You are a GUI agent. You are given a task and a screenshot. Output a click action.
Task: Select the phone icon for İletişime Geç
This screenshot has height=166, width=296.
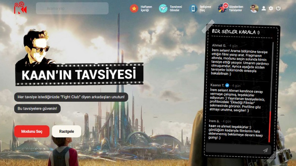[193, 8]
